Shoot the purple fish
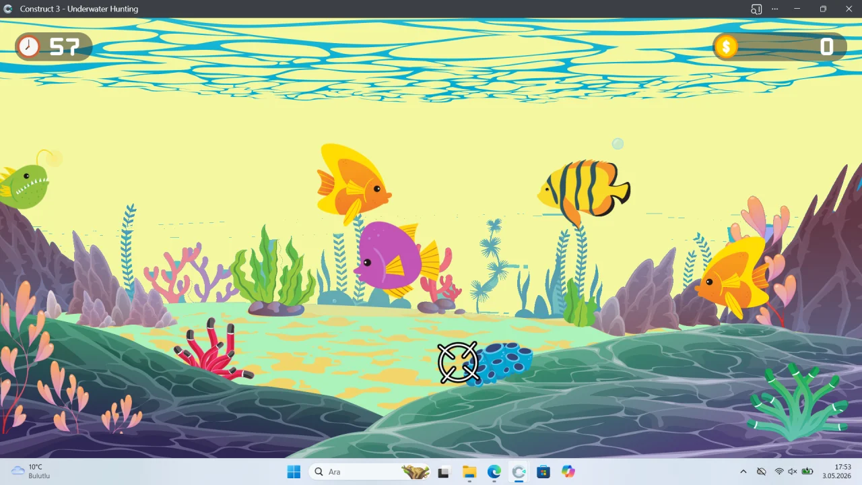The width and height of the screenshot is (862, 485). click(395, 259)
